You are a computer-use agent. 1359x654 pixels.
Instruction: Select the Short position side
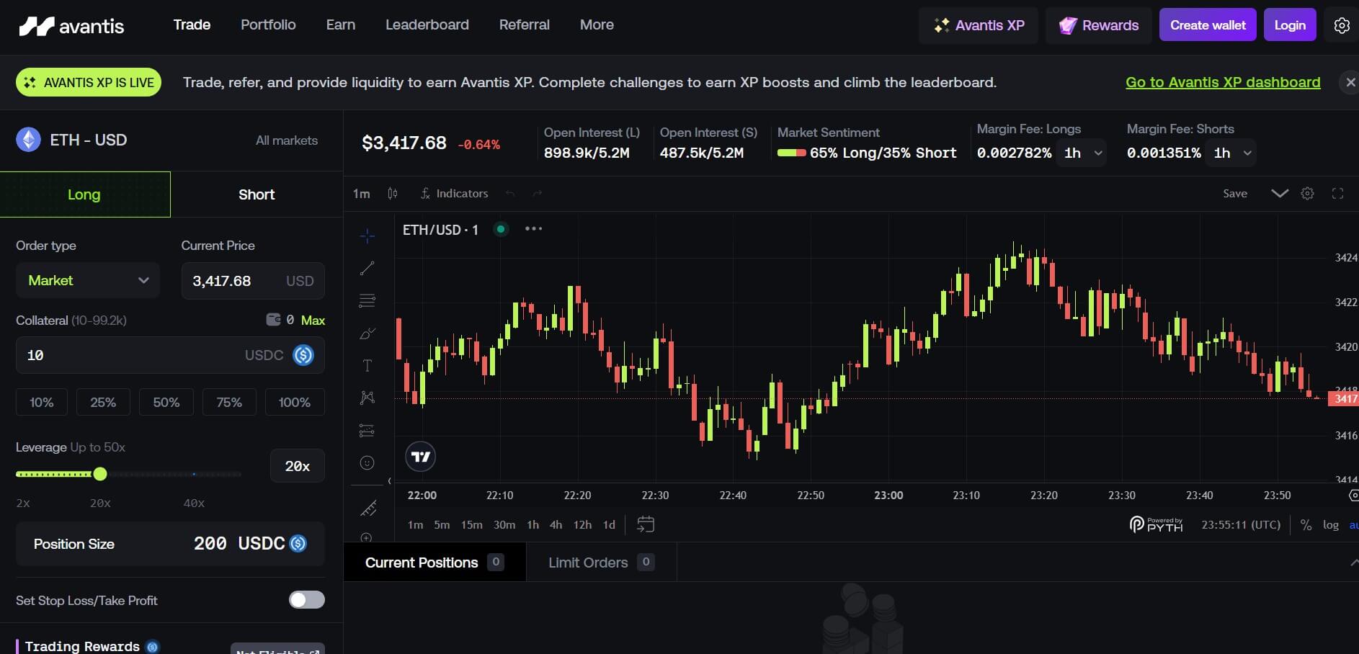click(x=257, y=194)
